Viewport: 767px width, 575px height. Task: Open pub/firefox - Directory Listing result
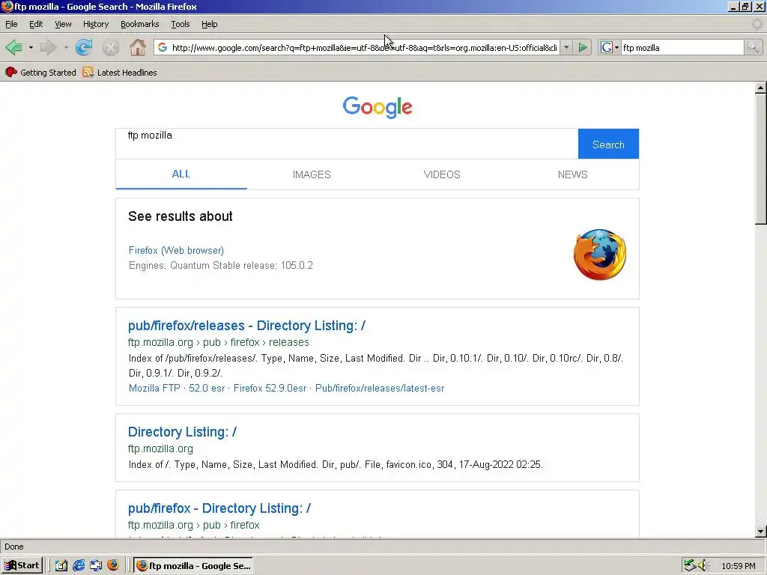coord(219,508)
